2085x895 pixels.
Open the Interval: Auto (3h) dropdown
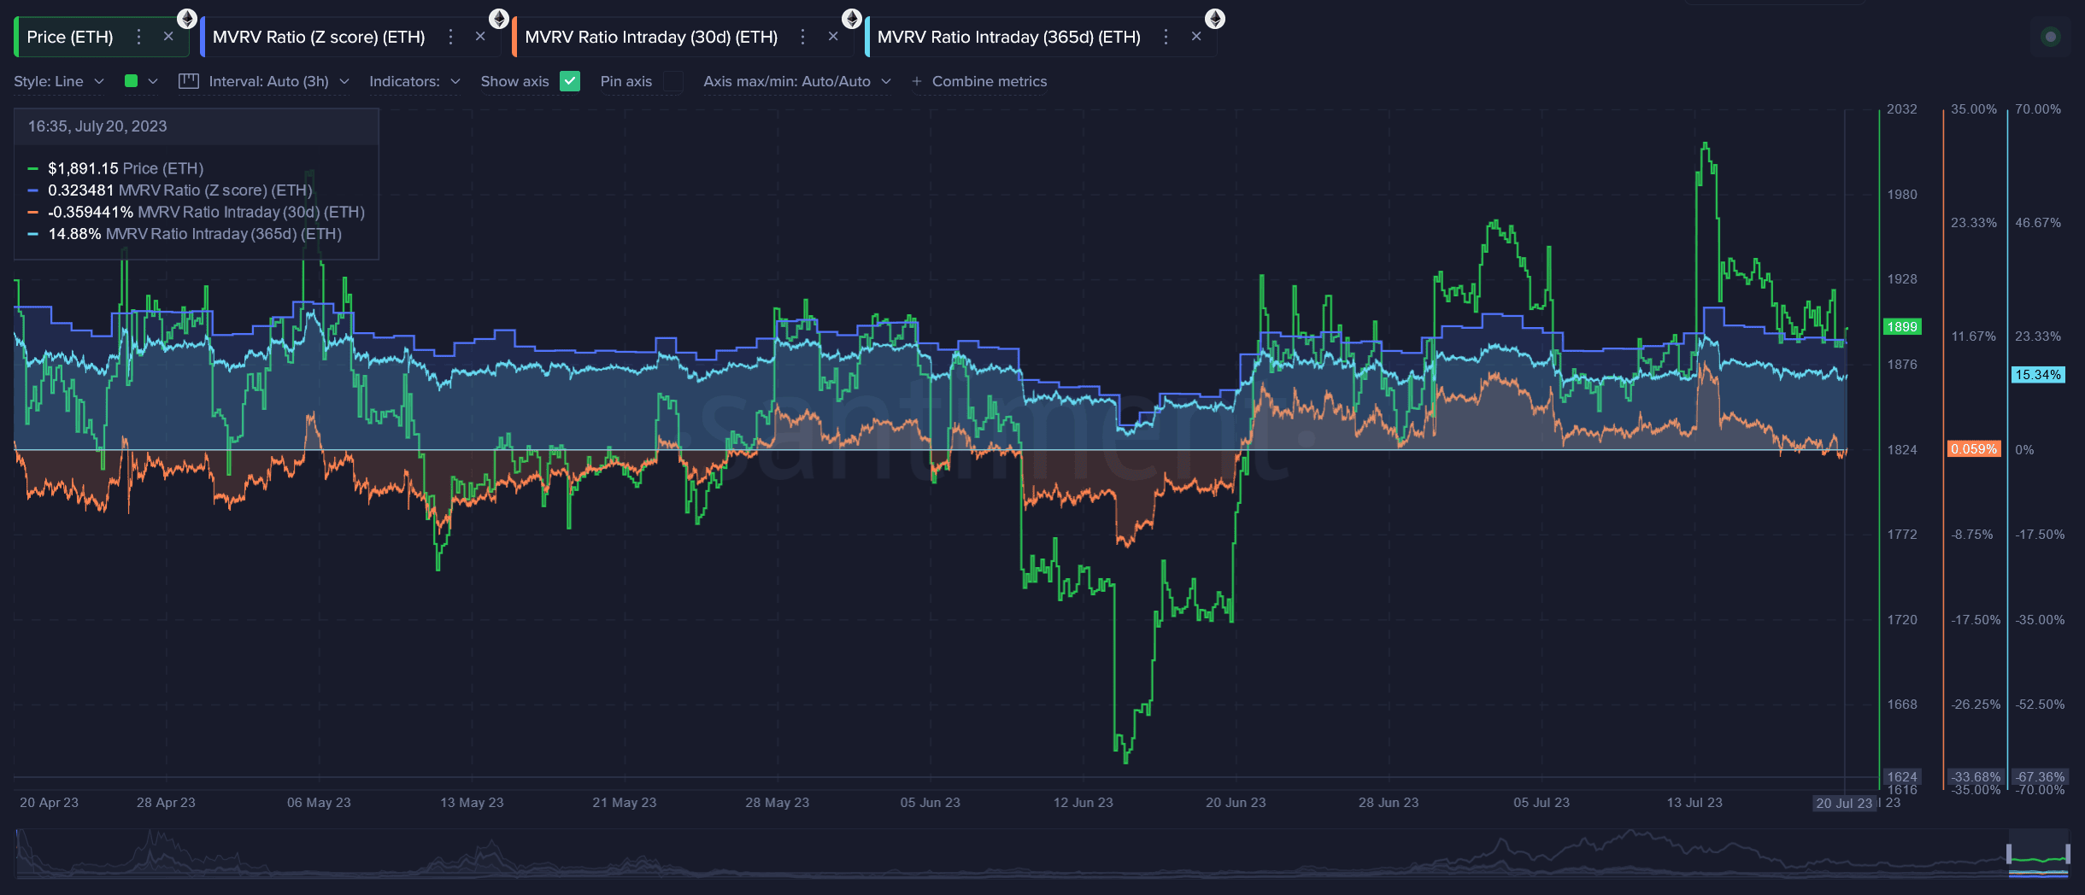point(279,81)
